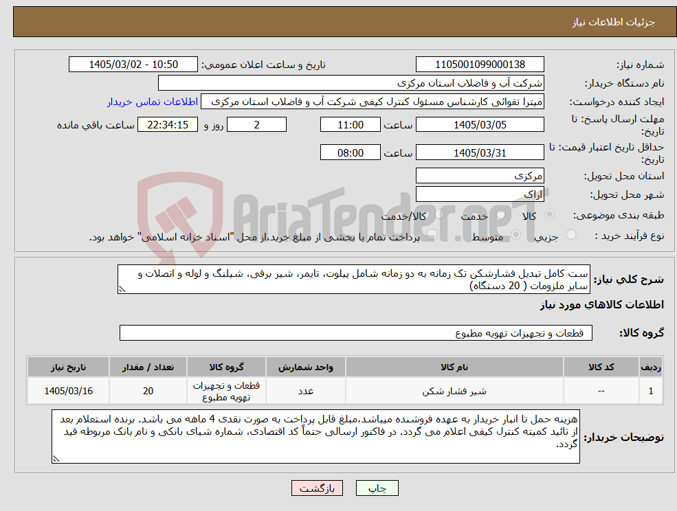Image resolution: width=677 pixels, height=511 pixels.
Task: Click the goods group field قطعات و تجهیزات تهویه مطبوع
Action: (x=356, y=332)
